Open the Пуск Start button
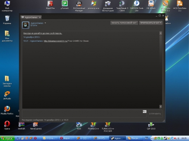This screenshot has height=141, width=189. pos(7,138)
